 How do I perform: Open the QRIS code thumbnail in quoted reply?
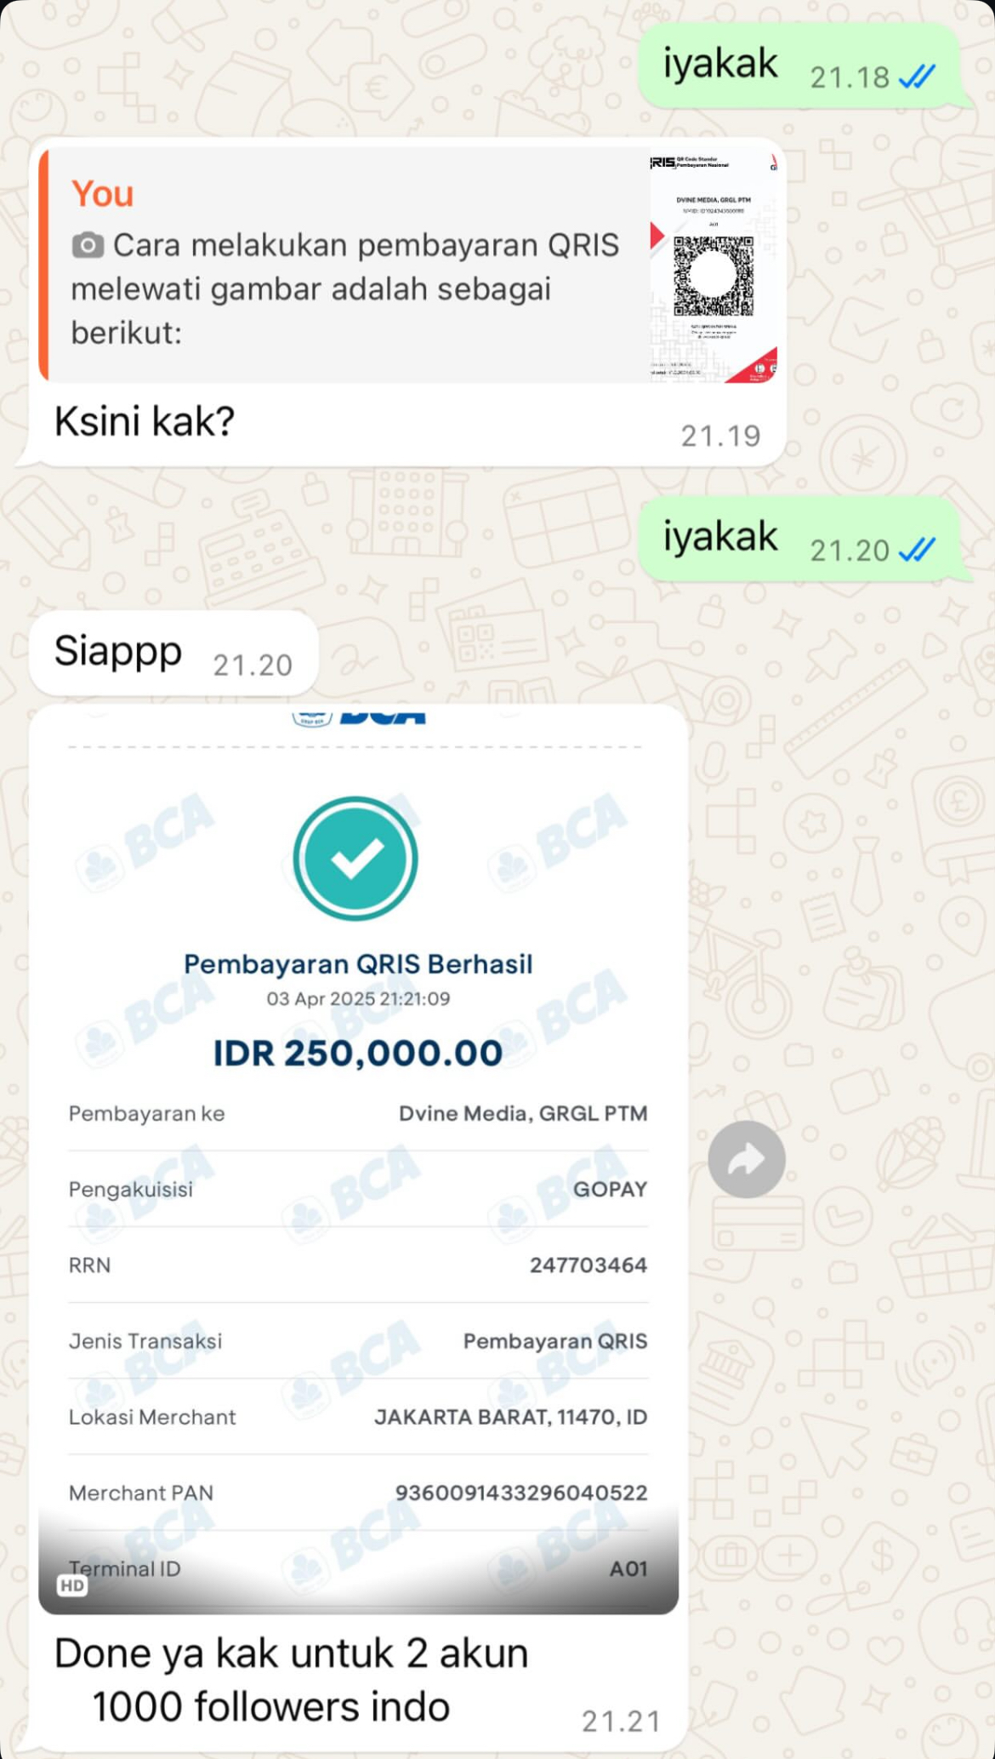(x=714, y=266)
